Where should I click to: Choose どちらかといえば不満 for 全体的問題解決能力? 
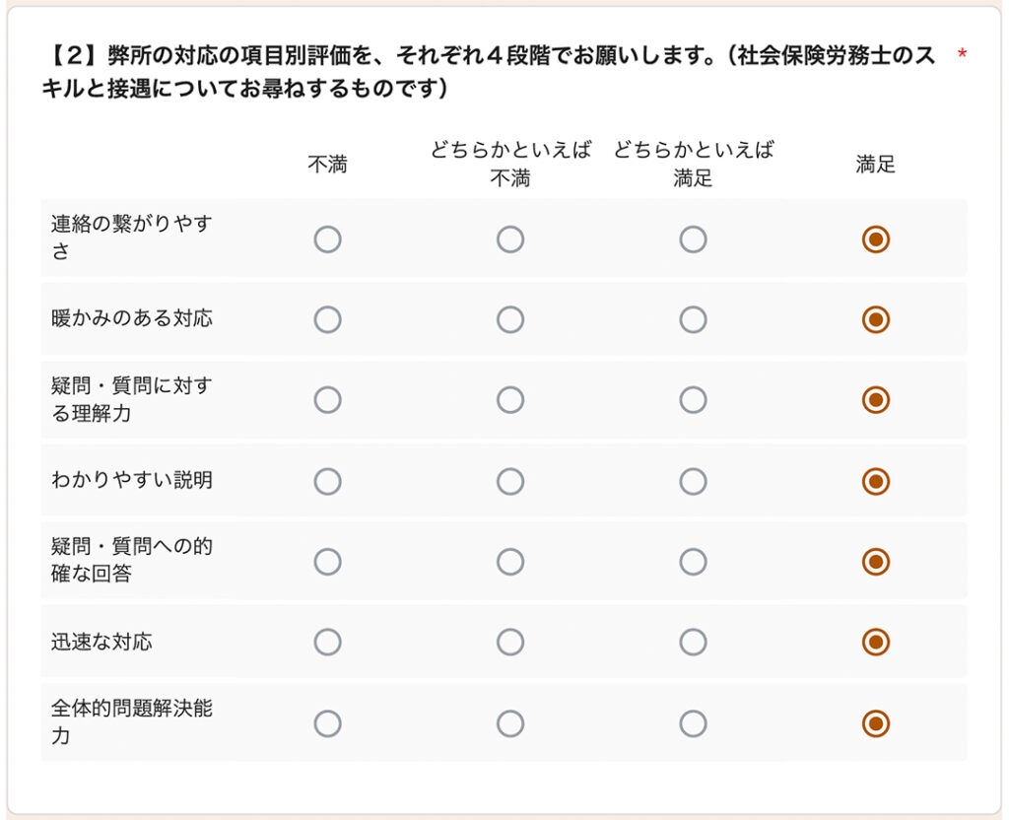(x=510, y=722)
